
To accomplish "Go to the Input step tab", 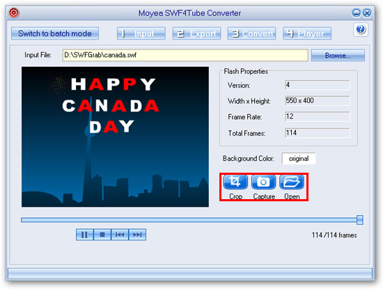I will (141, 33).
